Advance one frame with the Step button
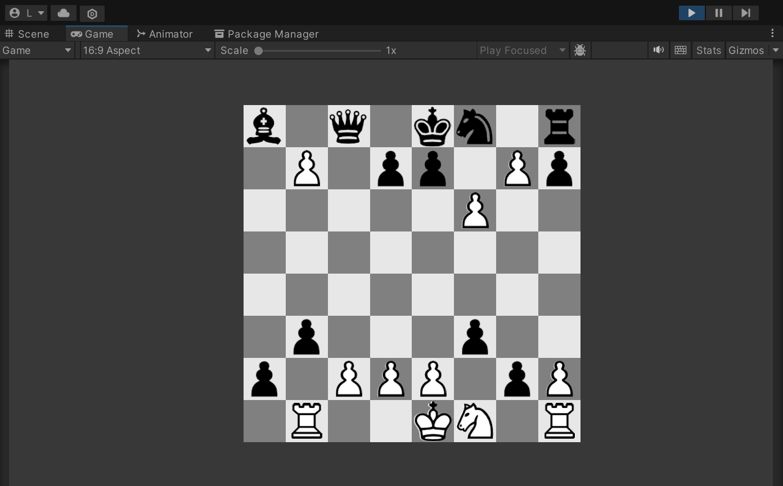This screenshot has height=486, width=783. pyautogui.click(x=746, y=13)
